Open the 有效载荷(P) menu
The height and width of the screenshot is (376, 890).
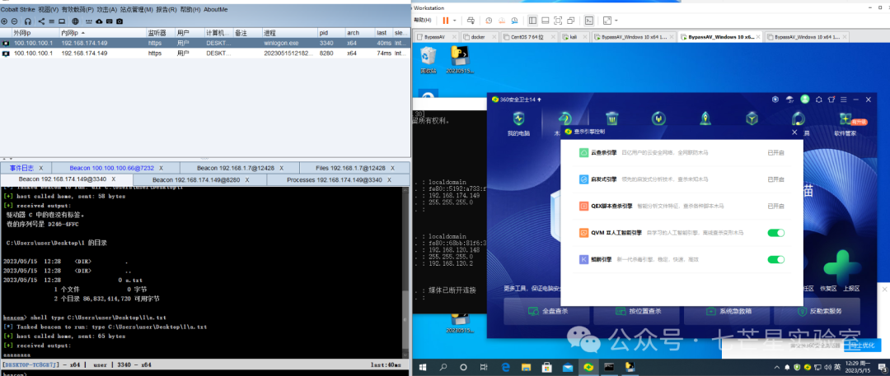(77, 10)
